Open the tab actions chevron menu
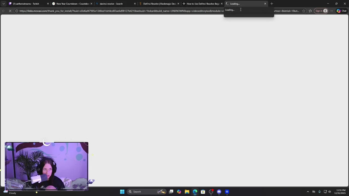The image size is (349, 196). [3, 4]
